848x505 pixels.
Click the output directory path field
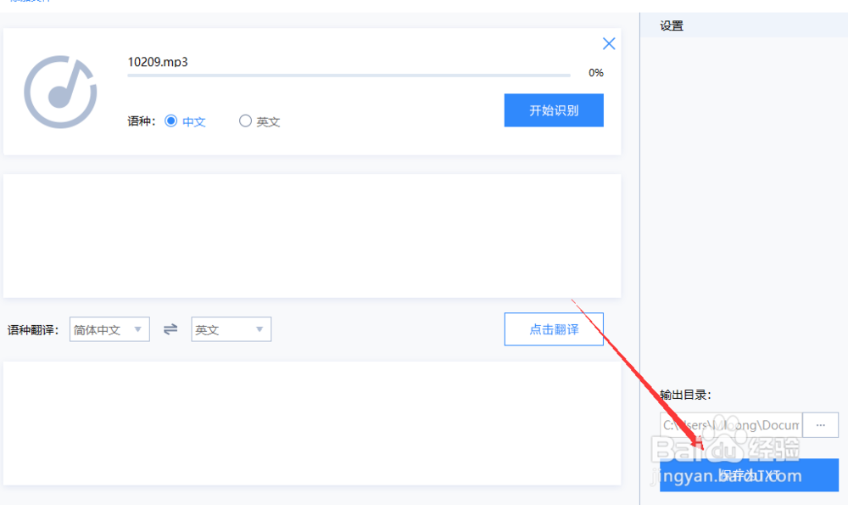[731, 424]
